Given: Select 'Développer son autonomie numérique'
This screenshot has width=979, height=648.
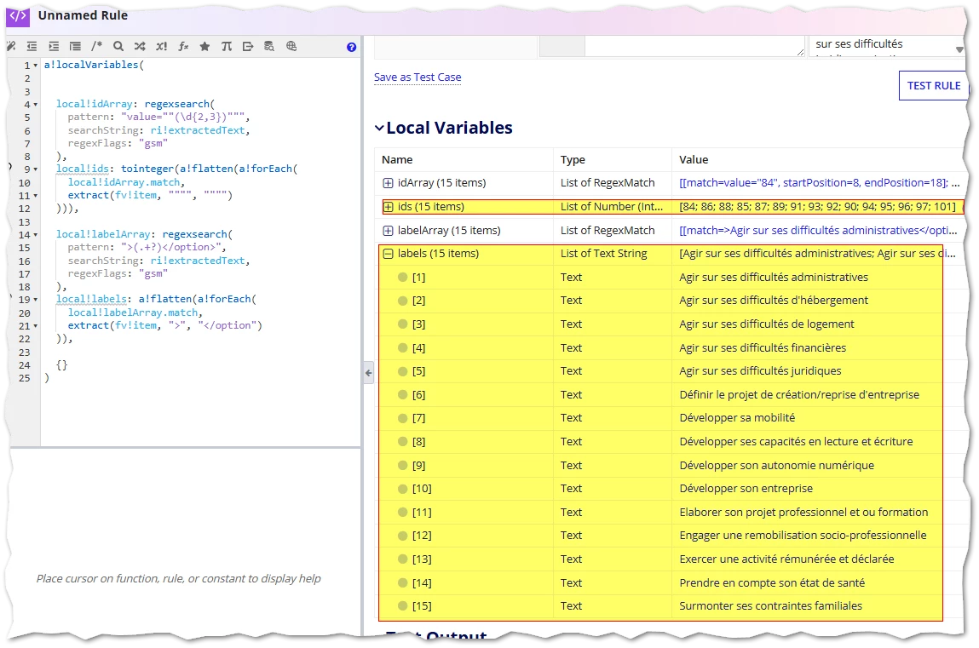Looking at the screenshot, I should [777, 465].
